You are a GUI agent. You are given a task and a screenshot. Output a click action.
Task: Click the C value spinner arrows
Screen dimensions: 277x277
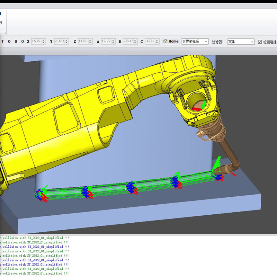point(157,41)
